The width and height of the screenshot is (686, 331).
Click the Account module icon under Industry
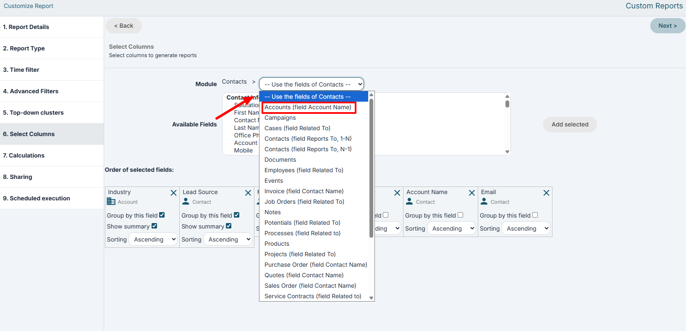[x=111, y=202]
